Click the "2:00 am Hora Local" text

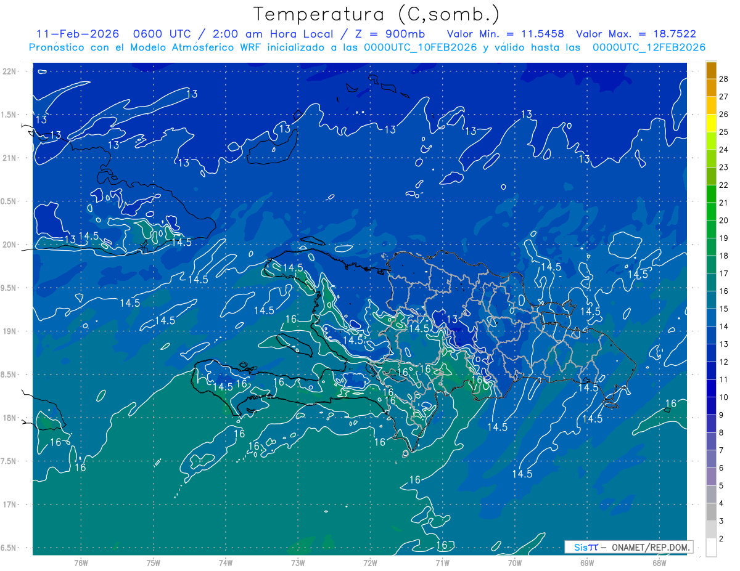[x=271, y=34]
